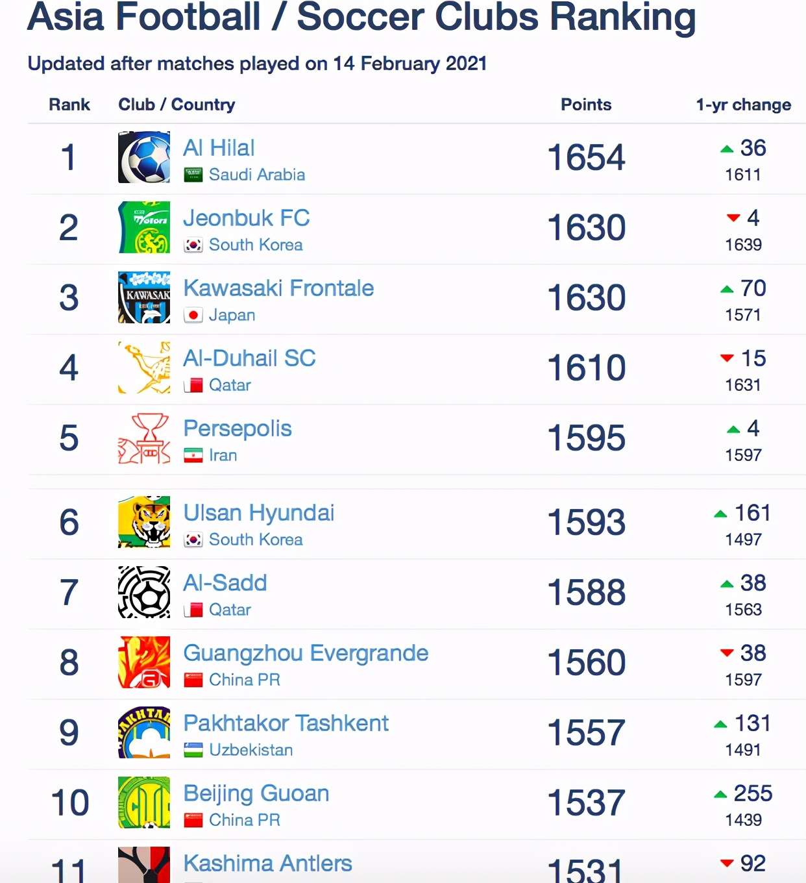Click the Rank column header
This screenshot has height=883, width=806.
click(69, 105)
